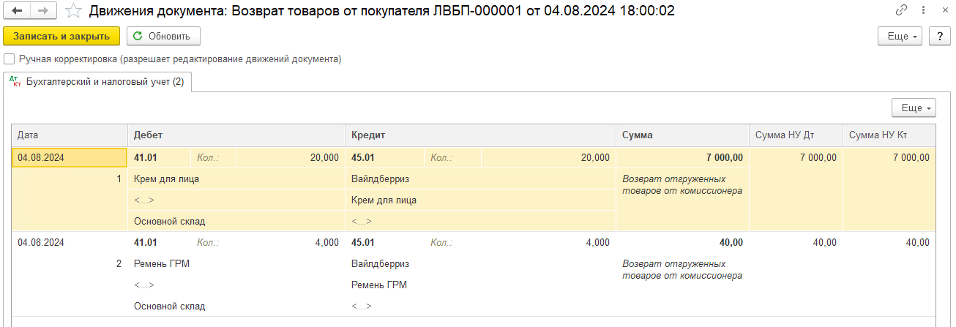Add this page to favorites with the star
This screenshot has height=327, width=956.
tap(72, 11)
